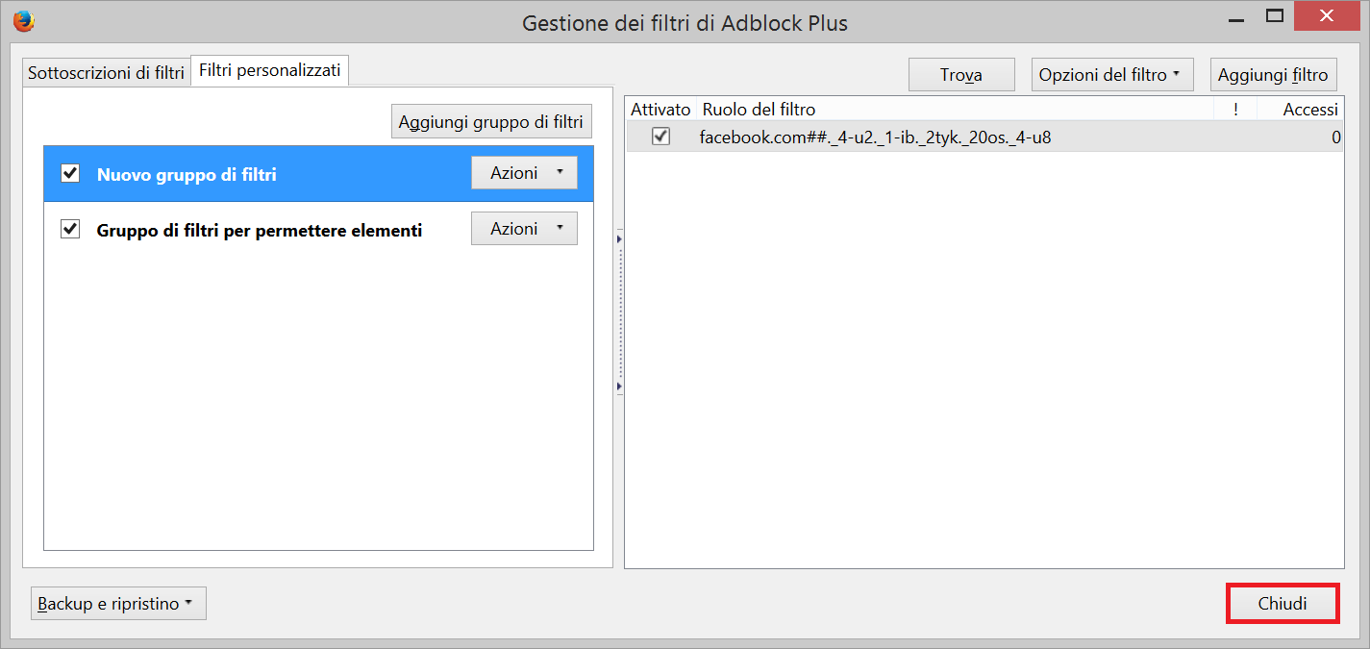
Task: Disable the facebook.com filter checkbox
Action: 660,137
